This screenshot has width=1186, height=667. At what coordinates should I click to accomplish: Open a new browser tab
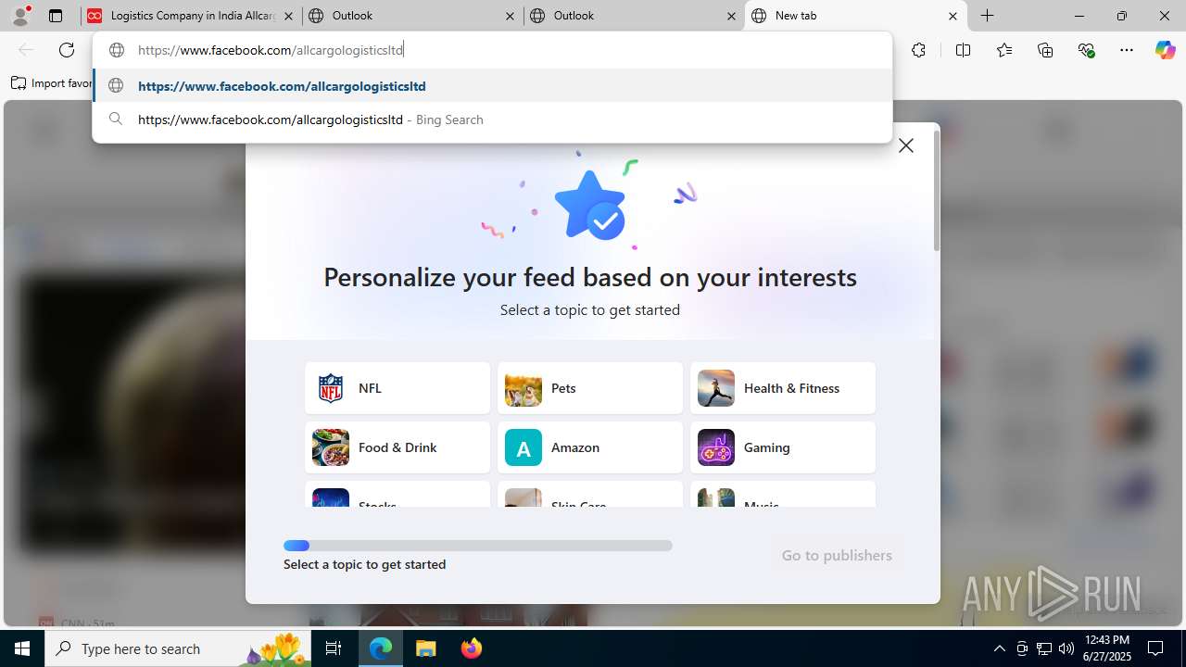pos(988,16)
